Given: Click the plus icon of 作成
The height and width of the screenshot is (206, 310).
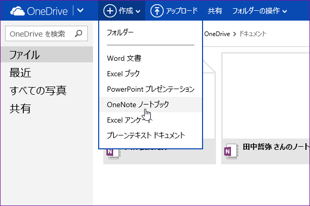Looking at the screenshot, I should (110, 11).
